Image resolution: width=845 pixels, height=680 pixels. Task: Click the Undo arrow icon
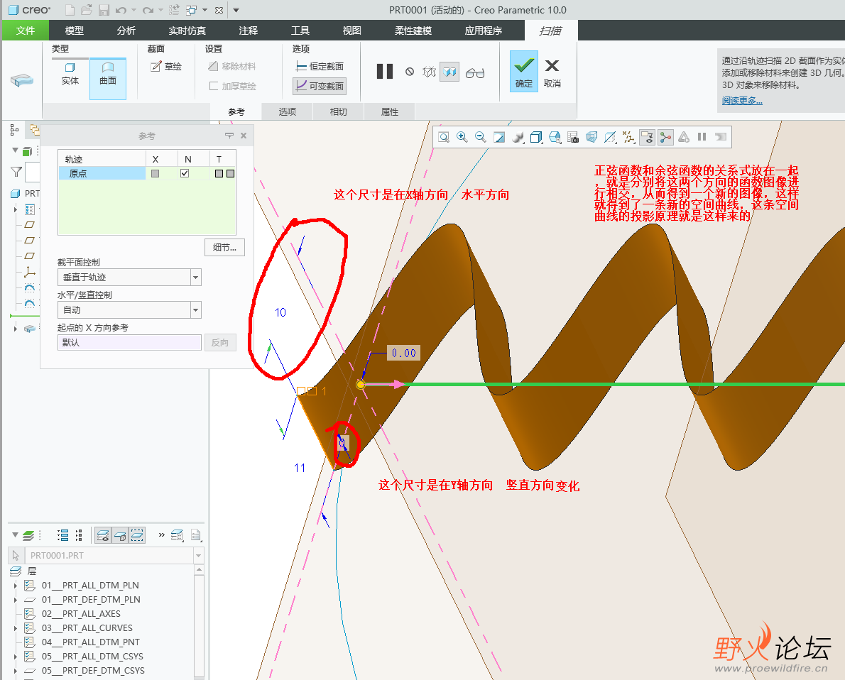point(121,10)
